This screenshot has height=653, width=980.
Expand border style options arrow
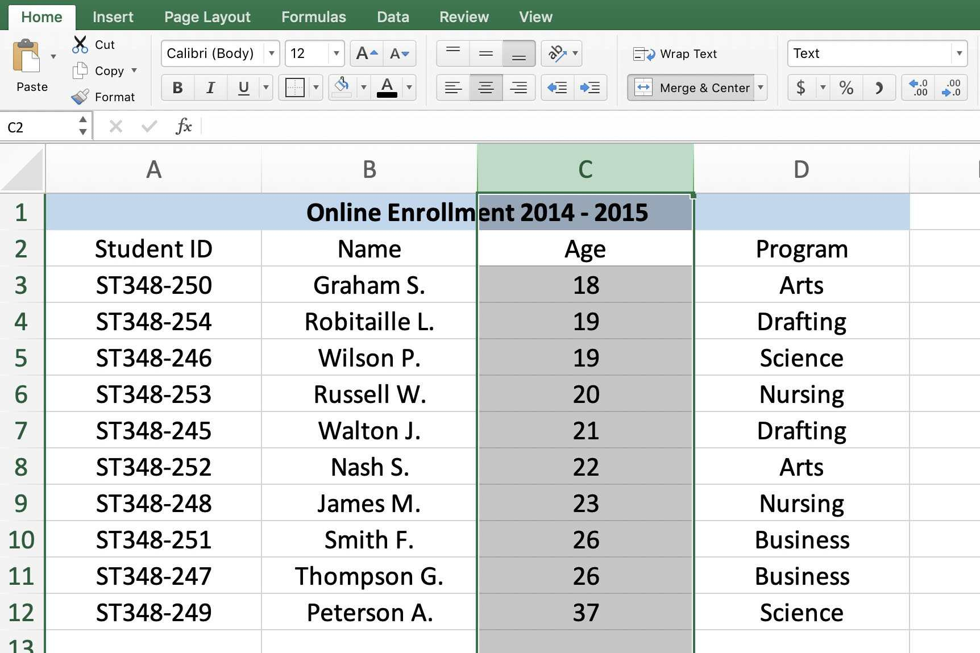point(316,88)
